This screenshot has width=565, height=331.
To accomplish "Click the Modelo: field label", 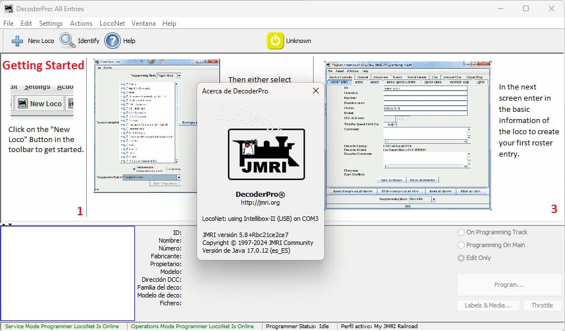I will click(171, 272).
